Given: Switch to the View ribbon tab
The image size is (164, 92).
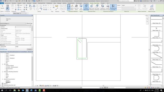Looking at the screenshot, I should [55, 3].
